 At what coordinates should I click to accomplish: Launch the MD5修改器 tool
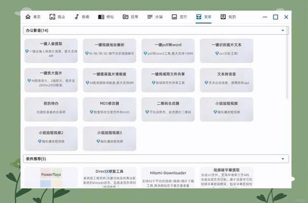110,109
